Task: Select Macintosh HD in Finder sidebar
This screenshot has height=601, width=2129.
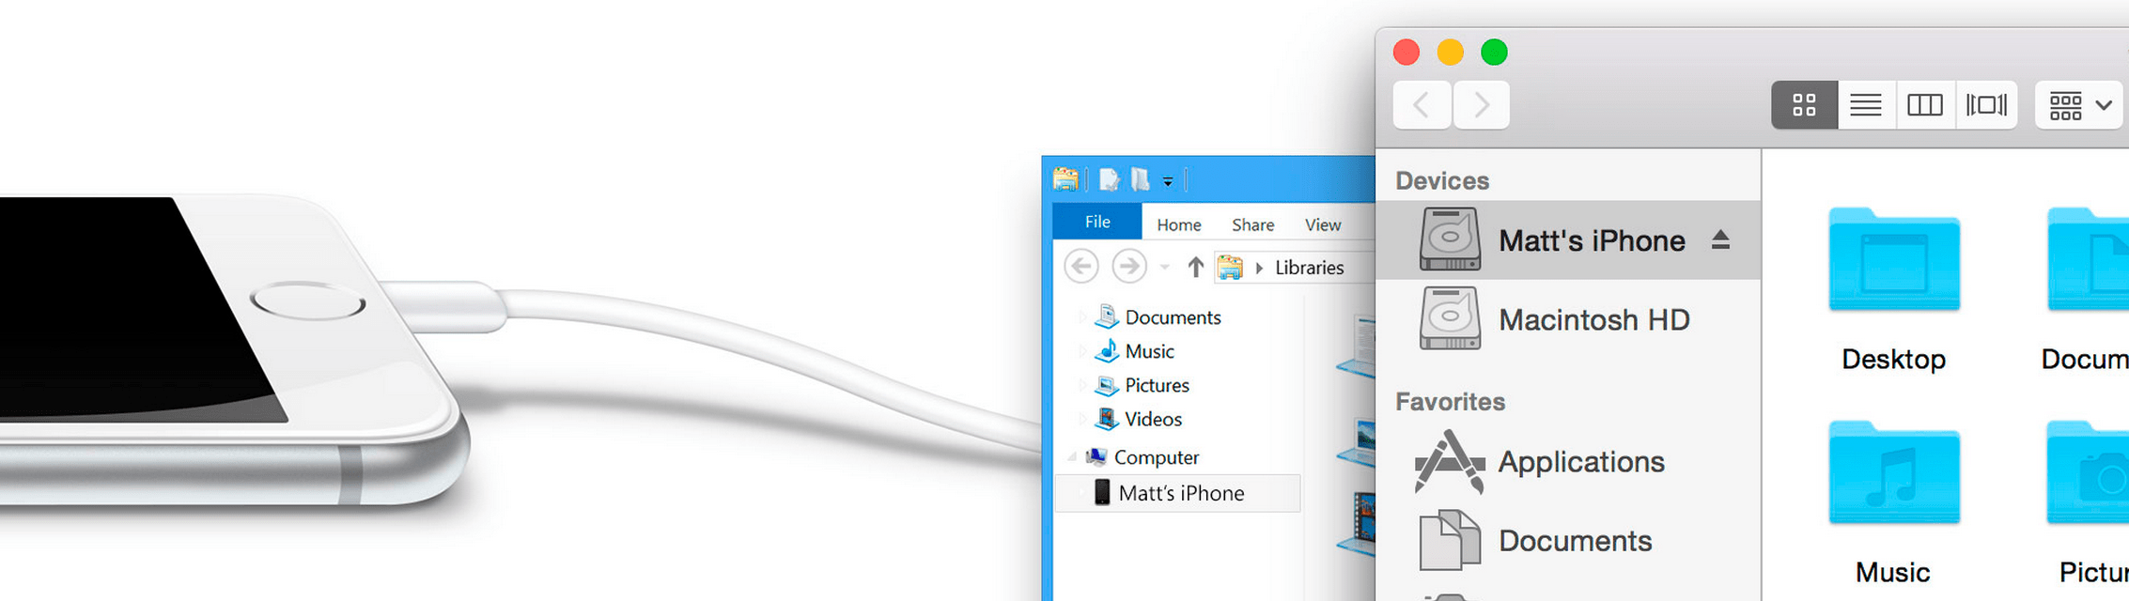Action: point(1567,319)
